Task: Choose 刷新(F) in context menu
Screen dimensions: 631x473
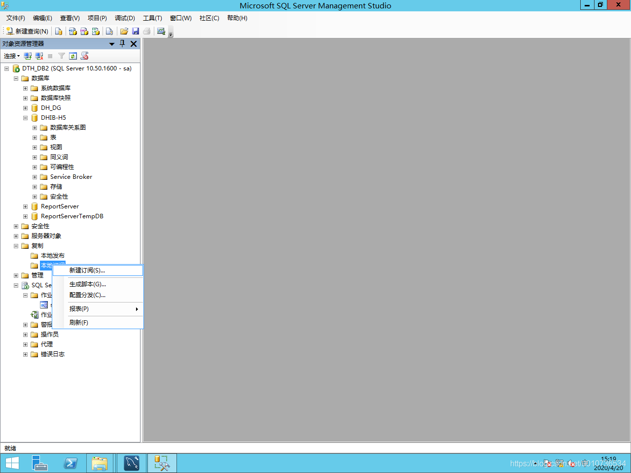Action: click(98, 323)
